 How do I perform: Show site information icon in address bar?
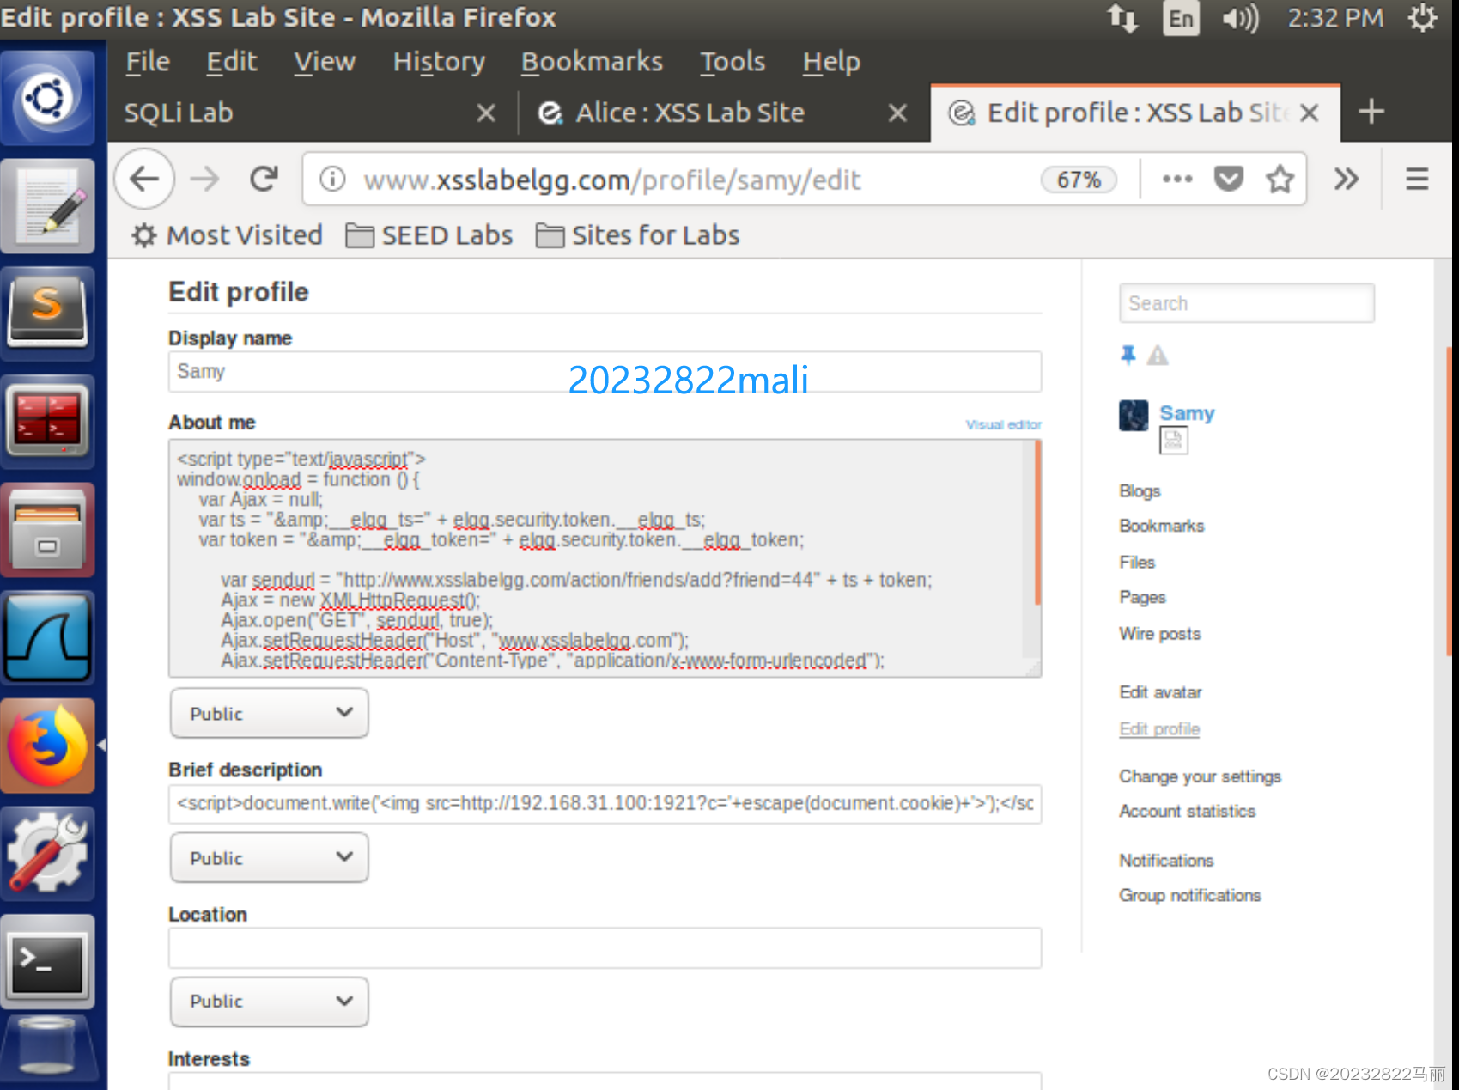pyautogui.click(x=332, y=180)
